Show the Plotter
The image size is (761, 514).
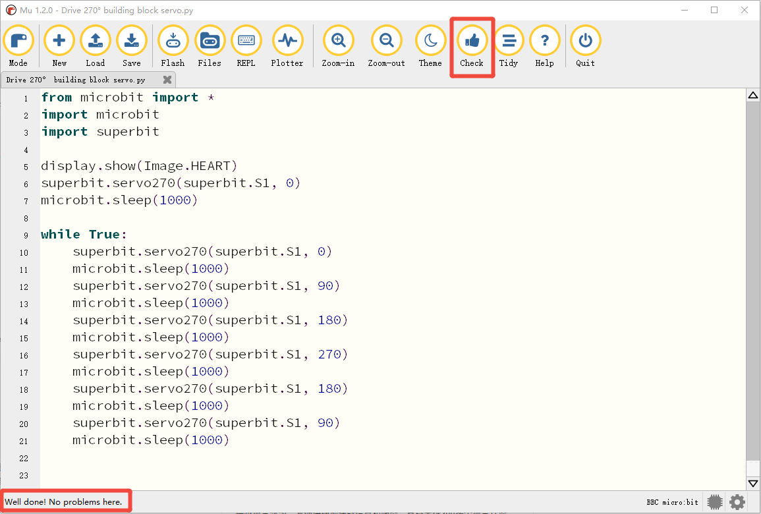pos(287,47)
